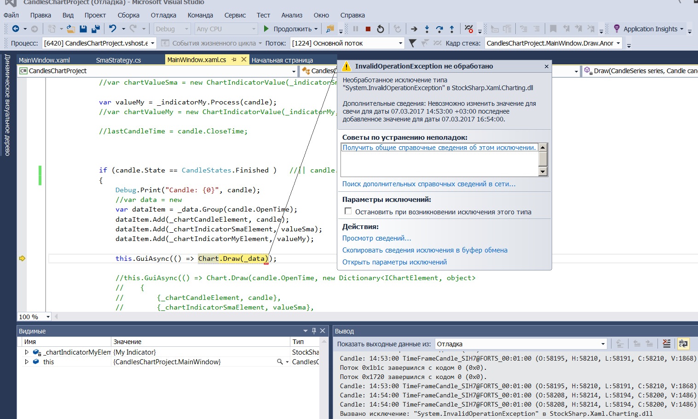Open the Справка menu
Viewport: 698px width, 419px height.
point(352,15)
